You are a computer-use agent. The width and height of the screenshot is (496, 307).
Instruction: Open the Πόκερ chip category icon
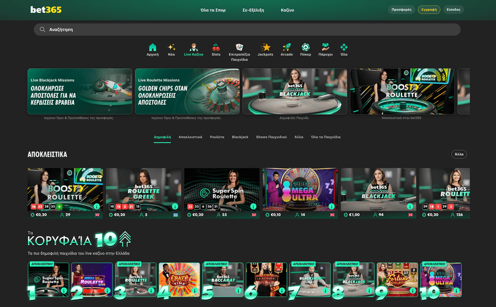[x=306, y=47]
